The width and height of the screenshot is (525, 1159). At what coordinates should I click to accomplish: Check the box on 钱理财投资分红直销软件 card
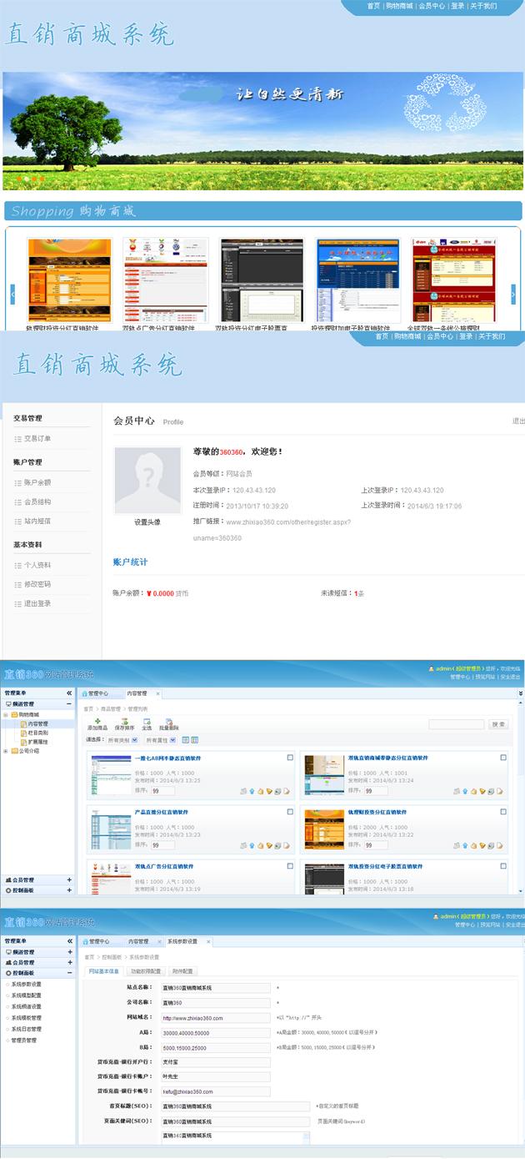coord(503,812)
